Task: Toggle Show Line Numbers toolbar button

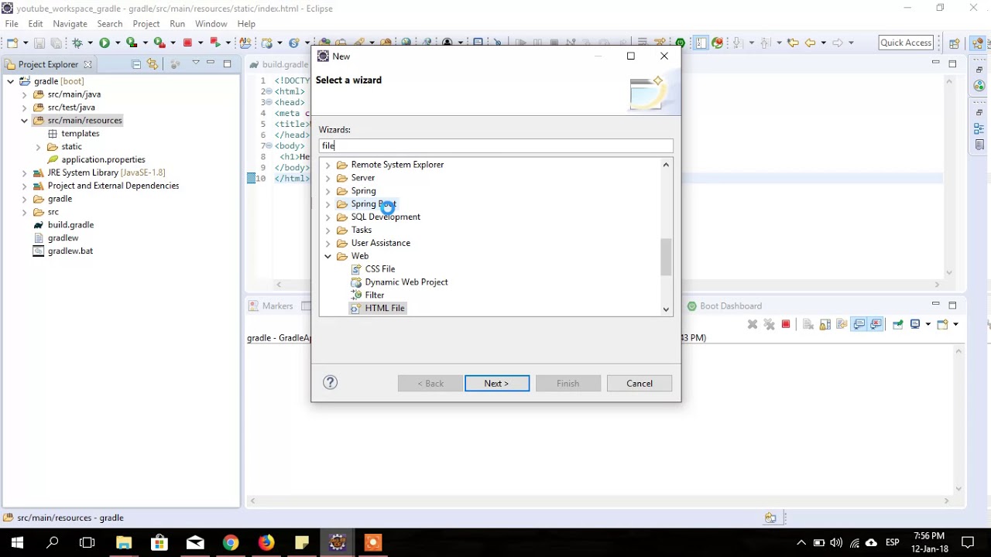Action: 701,43
